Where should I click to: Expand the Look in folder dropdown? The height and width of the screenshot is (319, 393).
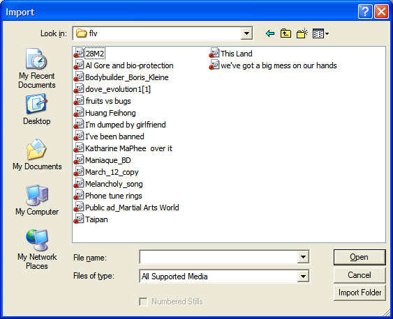(246, 33)
